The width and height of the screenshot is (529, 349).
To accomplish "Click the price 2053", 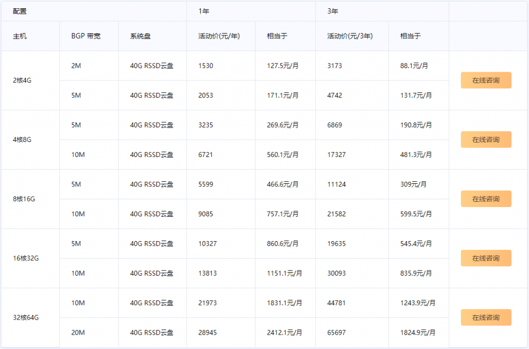I will coord(206,96).
